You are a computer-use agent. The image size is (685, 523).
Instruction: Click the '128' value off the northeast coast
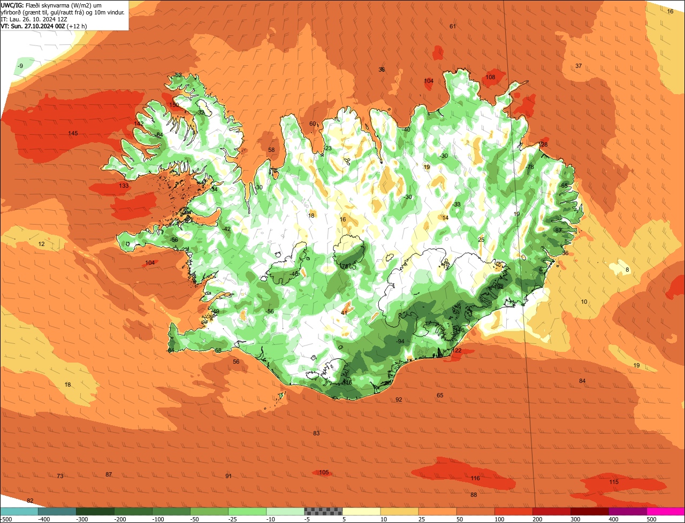(x=543, y=145)
